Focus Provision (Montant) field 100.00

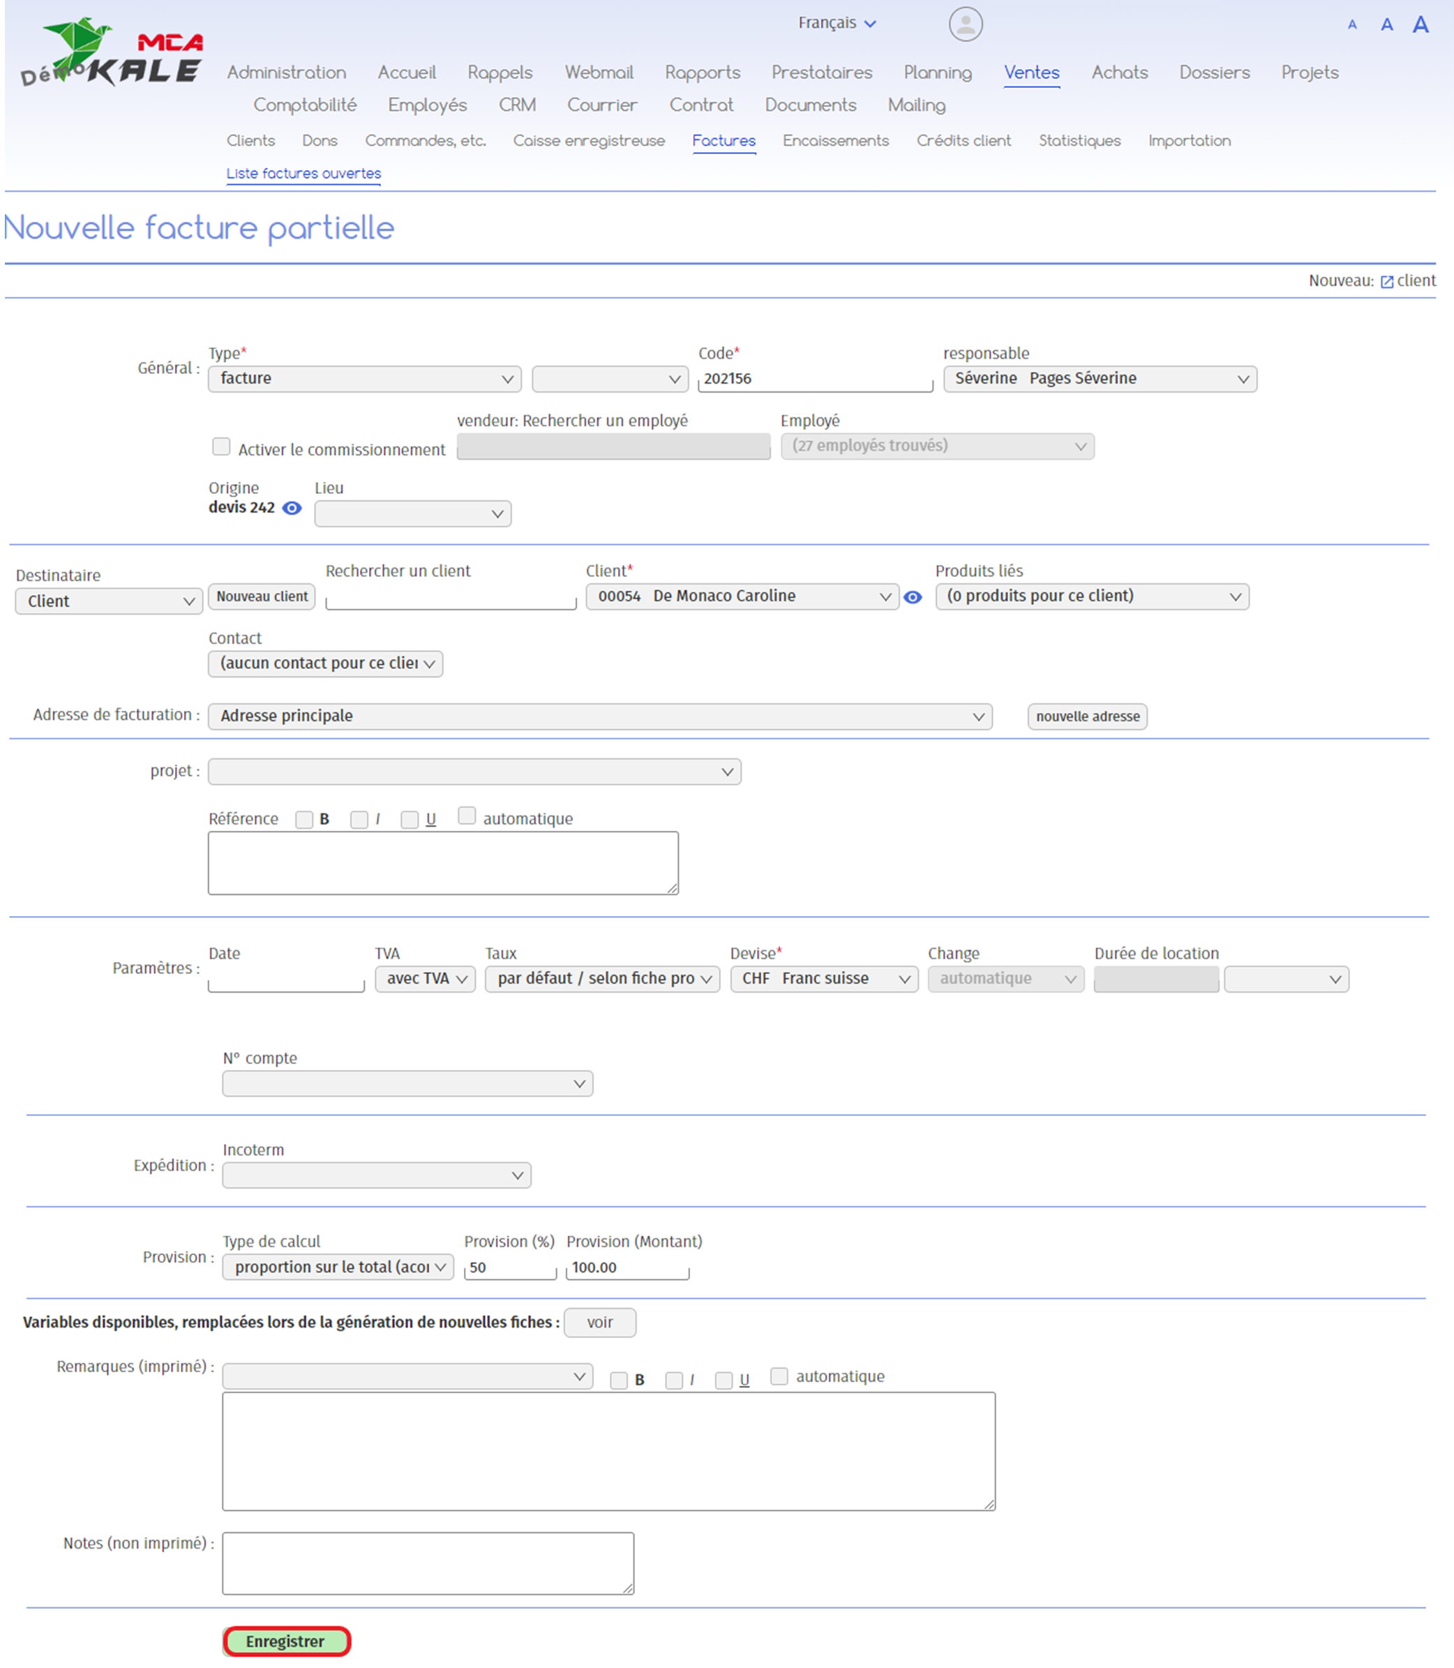pyautogui.click(x=628, y=1268)
